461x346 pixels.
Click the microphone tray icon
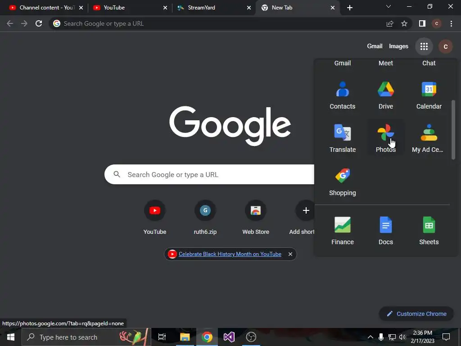(381, 337)
